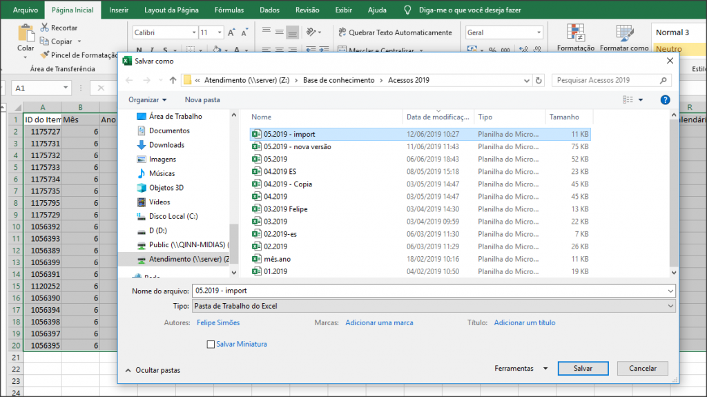This screenshot has height=397, width=707.
Task: Switch to the Inserir tab
Action: point(119,10)
